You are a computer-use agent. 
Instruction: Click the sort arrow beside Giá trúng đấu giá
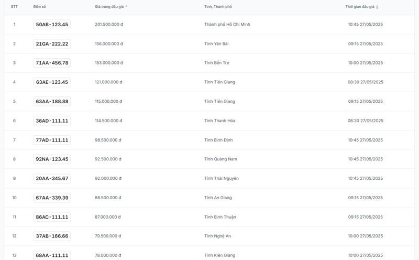(x=126, y=7)
